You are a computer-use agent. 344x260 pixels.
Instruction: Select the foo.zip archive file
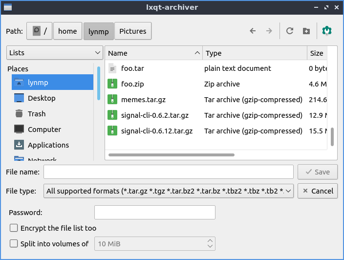click(x=132, y=84)
